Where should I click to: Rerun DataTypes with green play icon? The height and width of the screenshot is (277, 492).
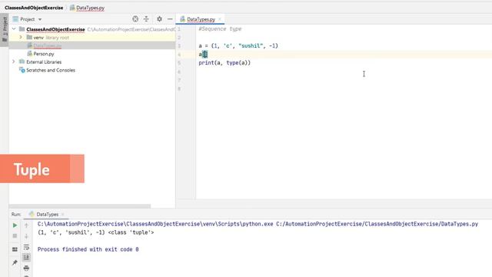click(15, 225)
